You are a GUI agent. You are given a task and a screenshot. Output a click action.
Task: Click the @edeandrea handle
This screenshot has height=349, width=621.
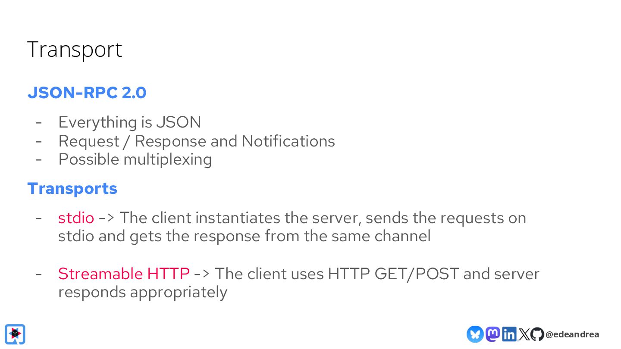coord(572,334)
